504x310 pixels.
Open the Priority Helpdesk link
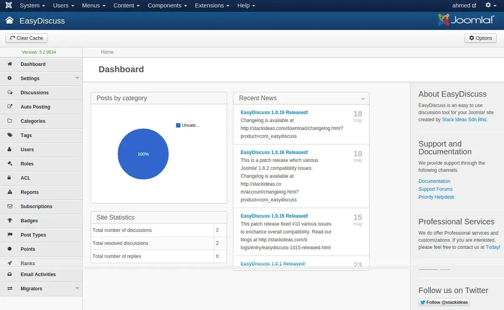(436, 197)
